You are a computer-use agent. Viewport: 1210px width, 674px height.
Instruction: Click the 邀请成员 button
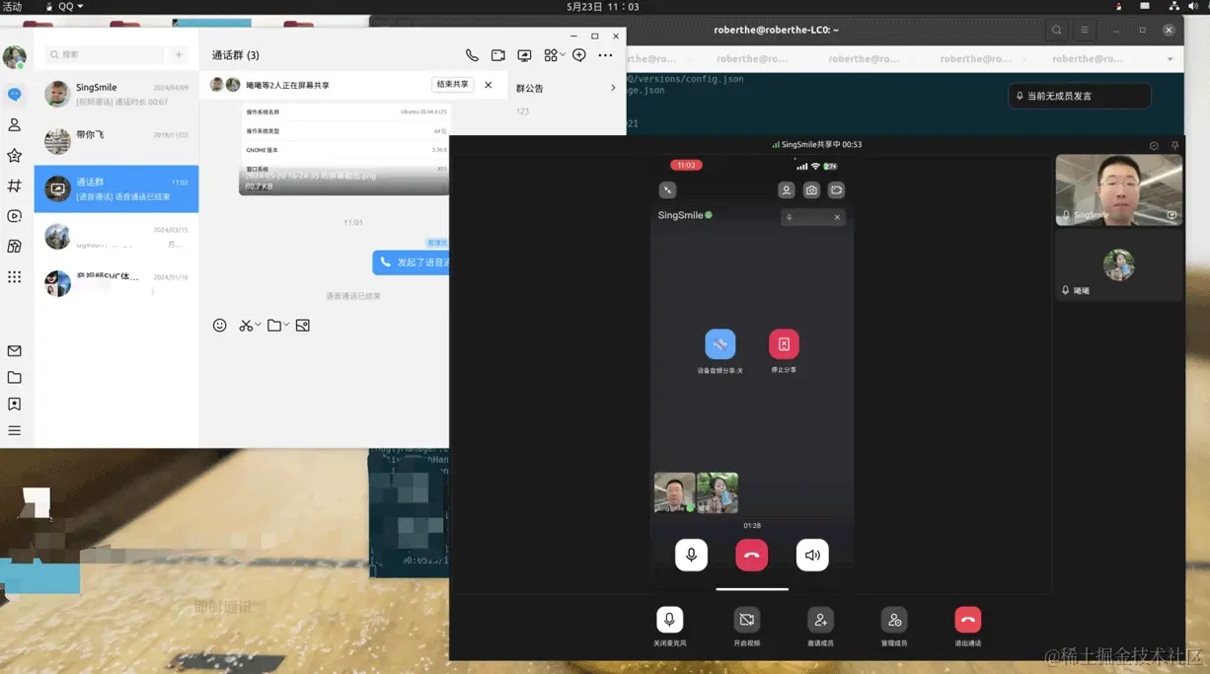(x=820, y=620)
